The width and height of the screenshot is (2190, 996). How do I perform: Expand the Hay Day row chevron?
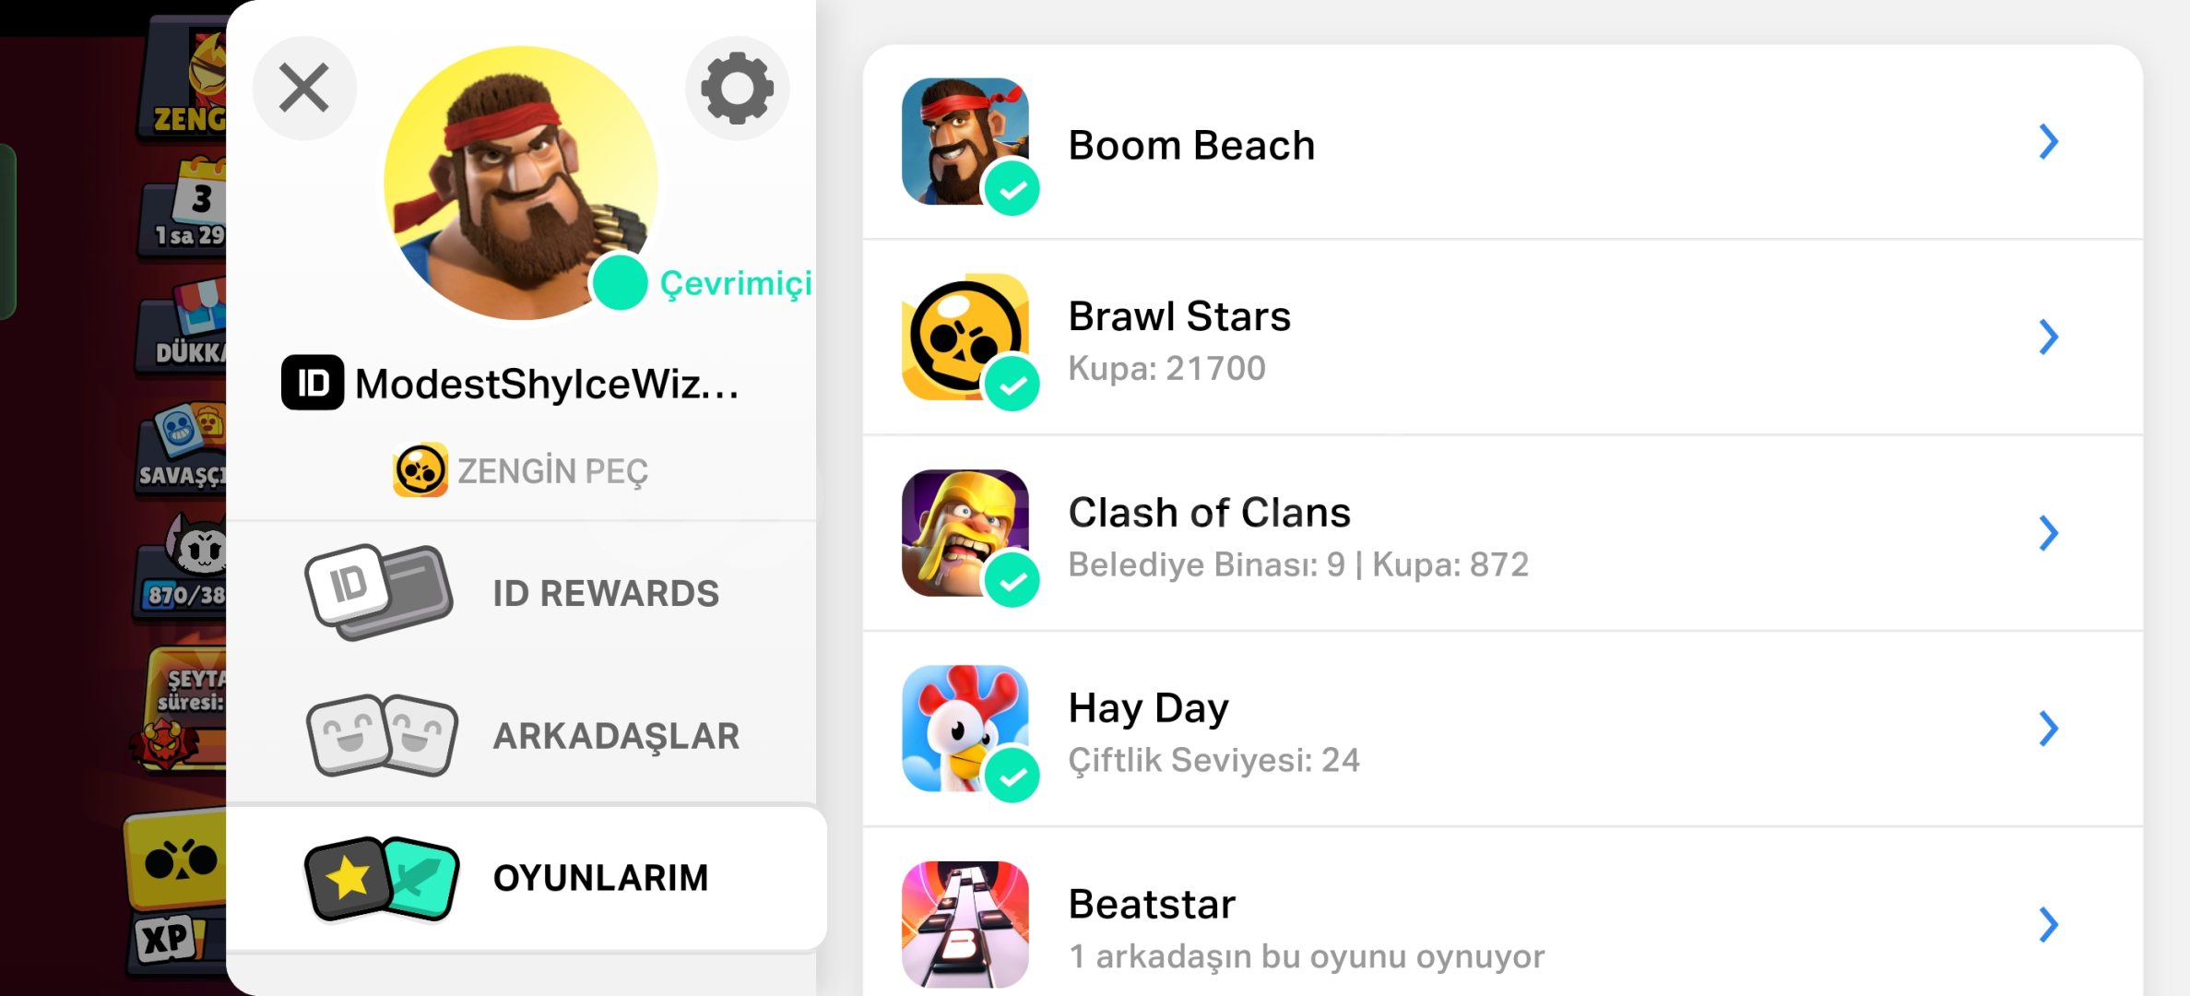(2048, 729)
